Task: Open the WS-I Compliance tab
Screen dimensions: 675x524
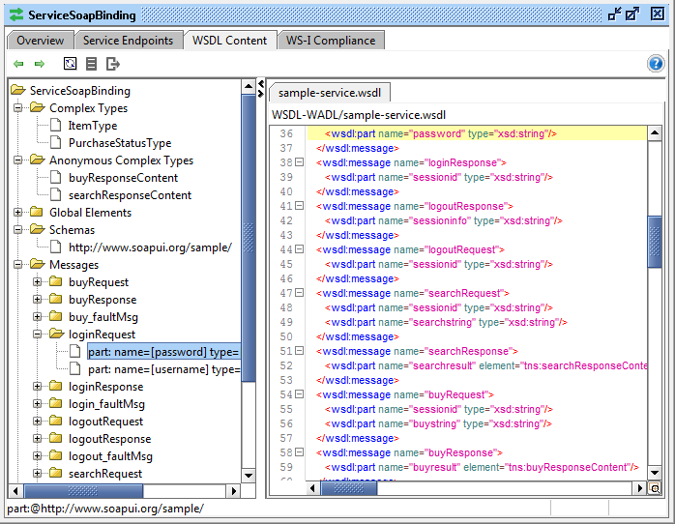Action: click(332, 41)
